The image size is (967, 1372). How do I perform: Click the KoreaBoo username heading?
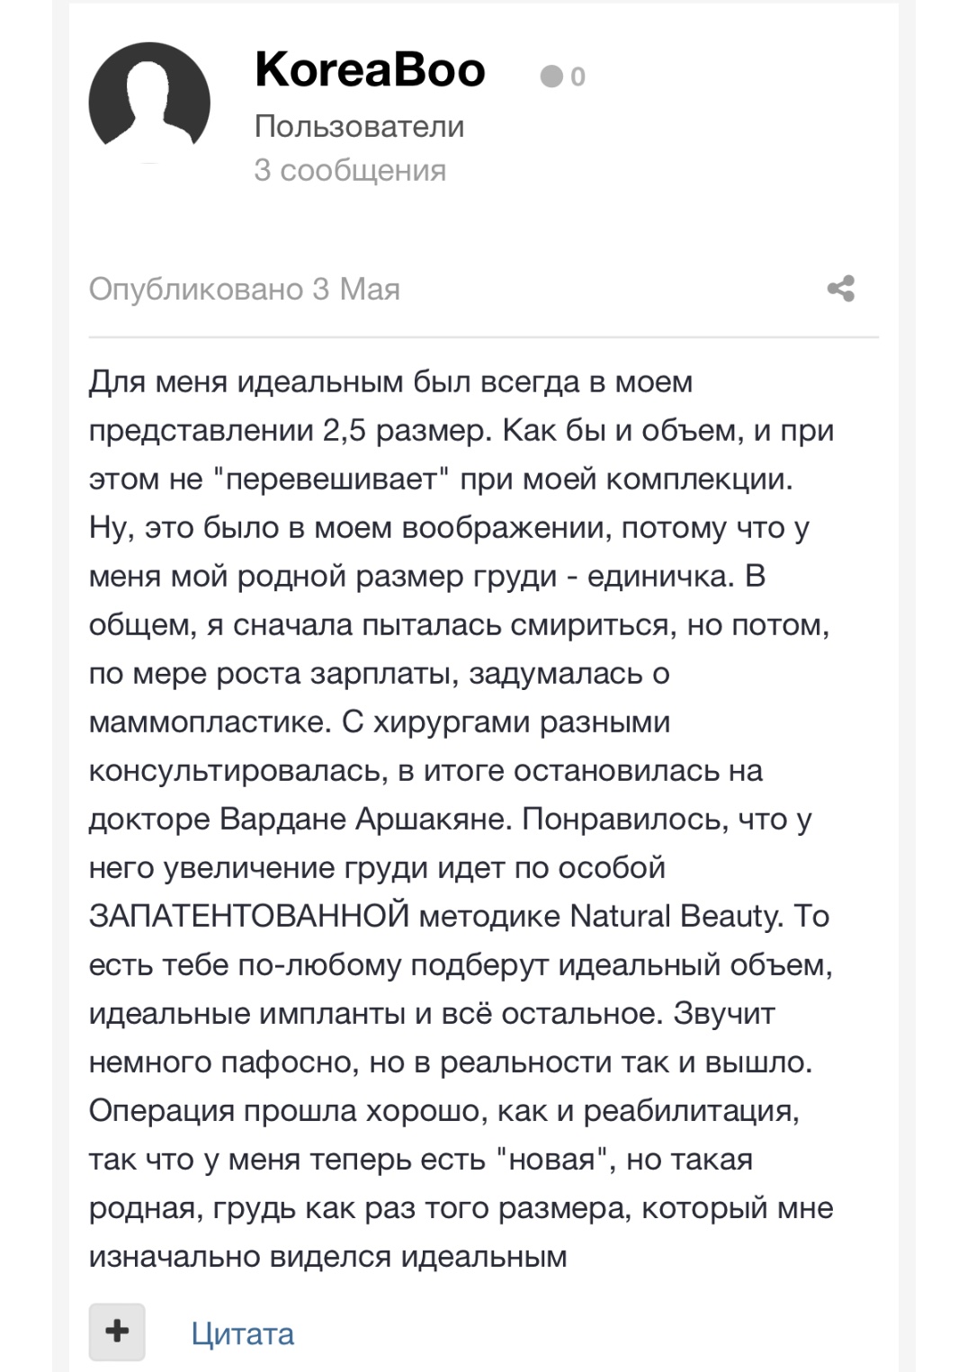(370, 69)
